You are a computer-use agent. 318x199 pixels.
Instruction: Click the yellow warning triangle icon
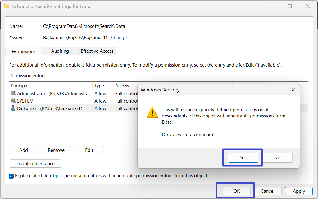[152, 113]
